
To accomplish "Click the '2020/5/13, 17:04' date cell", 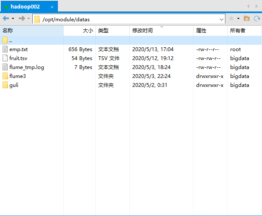I will (153, 49).
